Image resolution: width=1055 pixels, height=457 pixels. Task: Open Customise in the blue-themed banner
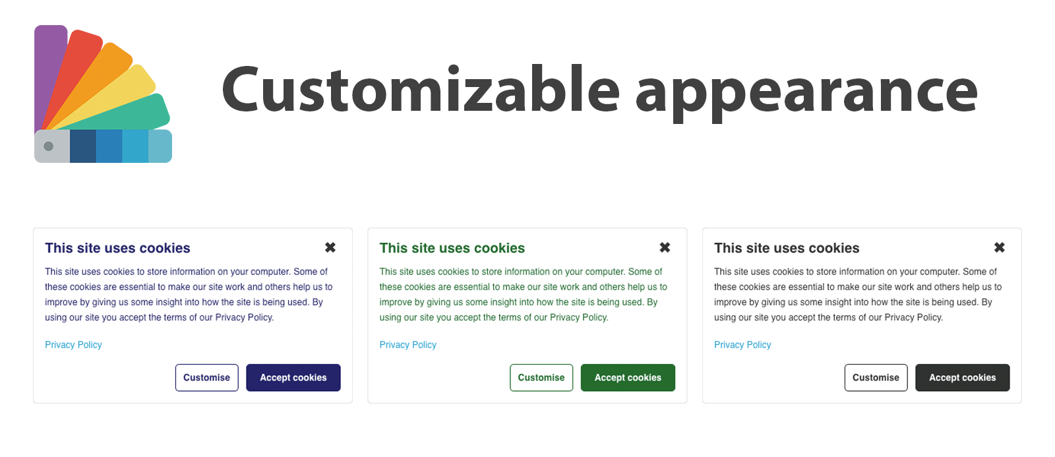[207, 378]
